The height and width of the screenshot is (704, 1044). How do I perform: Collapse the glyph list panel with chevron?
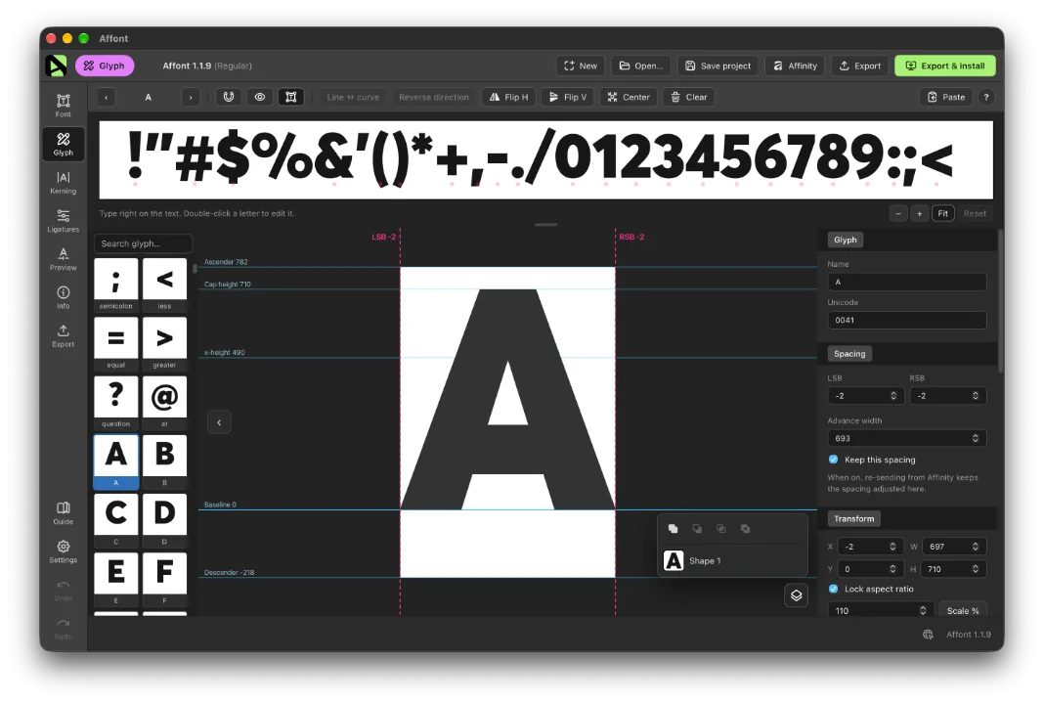(219, 422)
